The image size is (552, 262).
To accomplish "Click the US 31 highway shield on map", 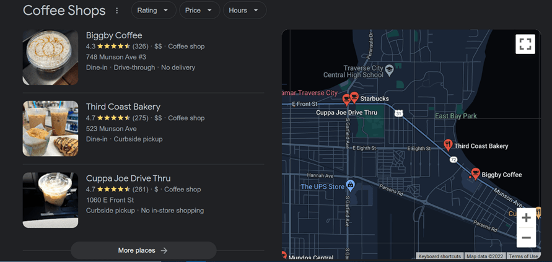I will tap(398, 113).
